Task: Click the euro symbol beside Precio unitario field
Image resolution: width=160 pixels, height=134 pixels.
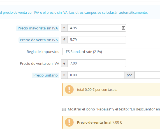Action: (64, 75)
